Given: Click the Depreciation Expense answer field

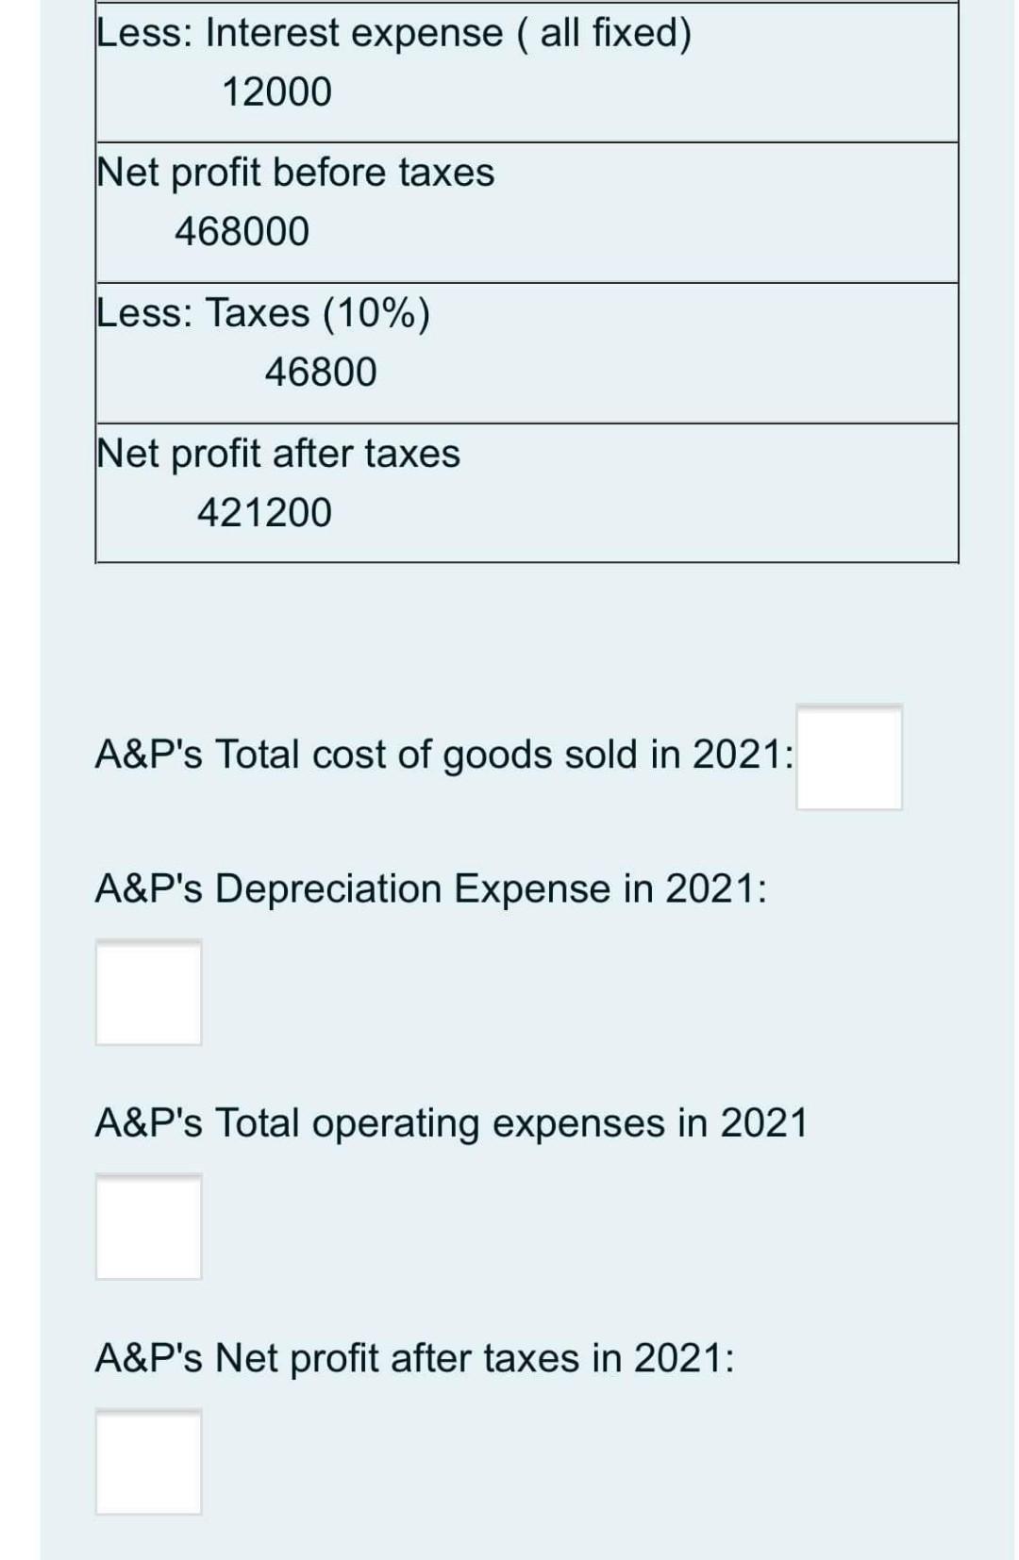Looking at the screenshot, I should (x=148, y=990).
